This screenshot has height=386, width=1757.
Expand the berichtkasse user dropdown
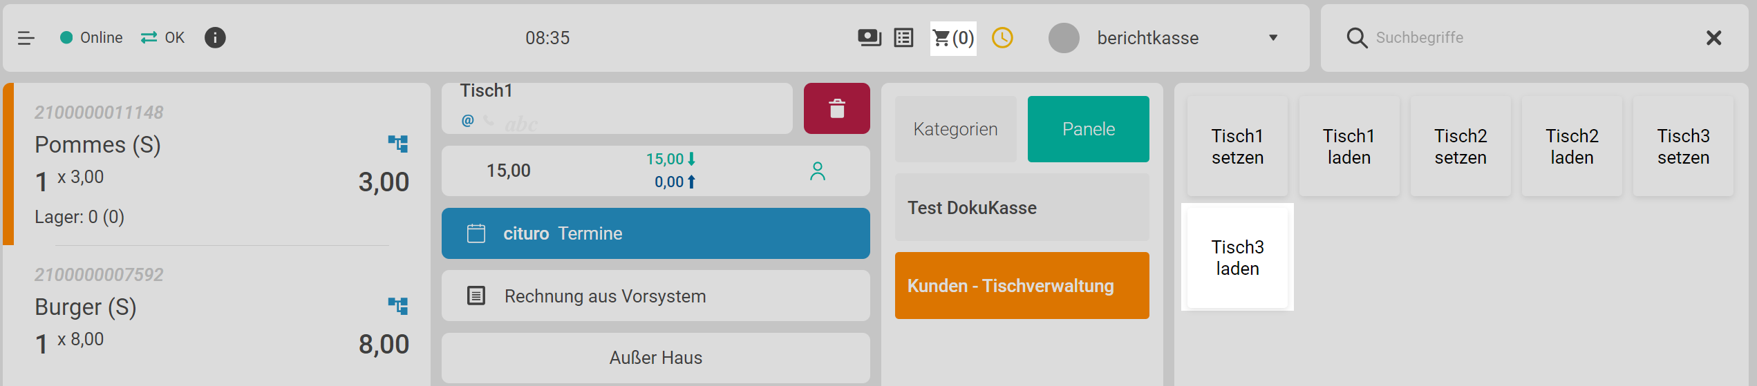click(1273, 38)
